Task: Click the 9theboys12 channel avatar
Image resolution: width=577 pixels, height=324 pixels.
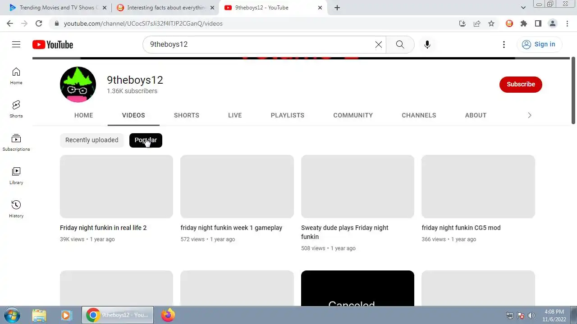Action: point(78,85)
